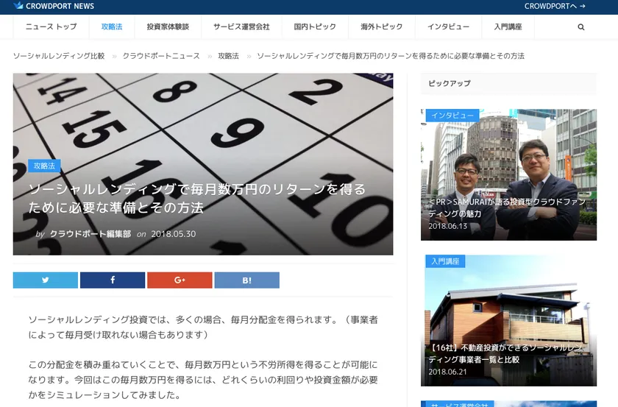Open the サービス運営会社 menu item
The height and width of the screenshot is (407, 618).
[241, 26]
